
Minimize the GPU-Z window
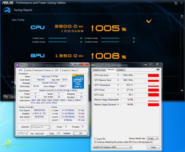point(146,64)
